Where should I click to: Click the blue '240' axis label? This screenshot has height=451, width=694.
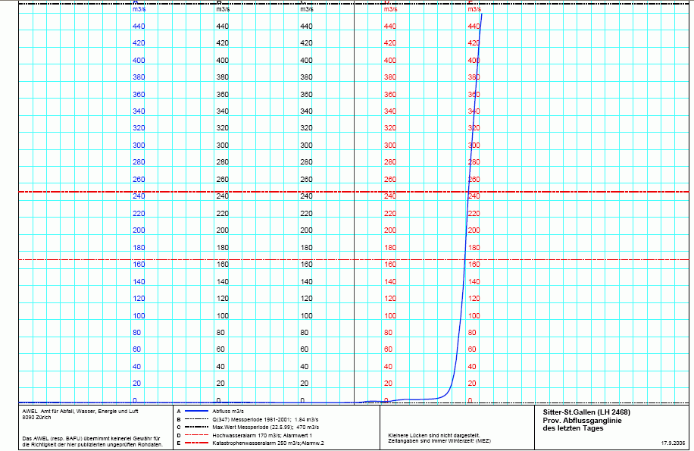point(139,196)
